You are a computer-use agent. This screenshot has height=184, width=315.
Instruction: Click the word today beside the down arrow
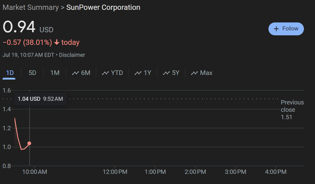[70, 42]
